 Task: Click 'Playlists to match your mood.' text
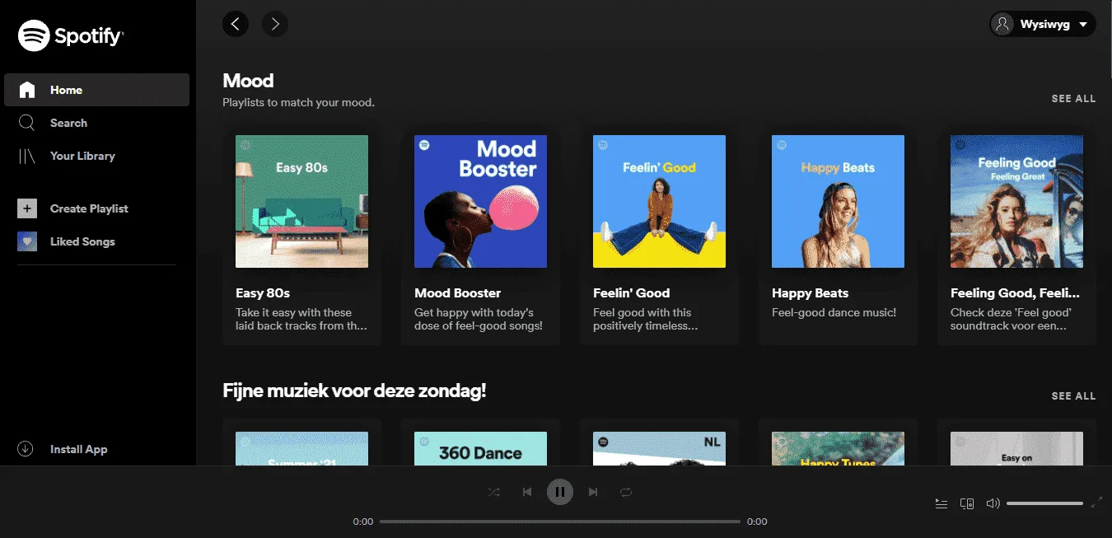(x=298, y=103)
